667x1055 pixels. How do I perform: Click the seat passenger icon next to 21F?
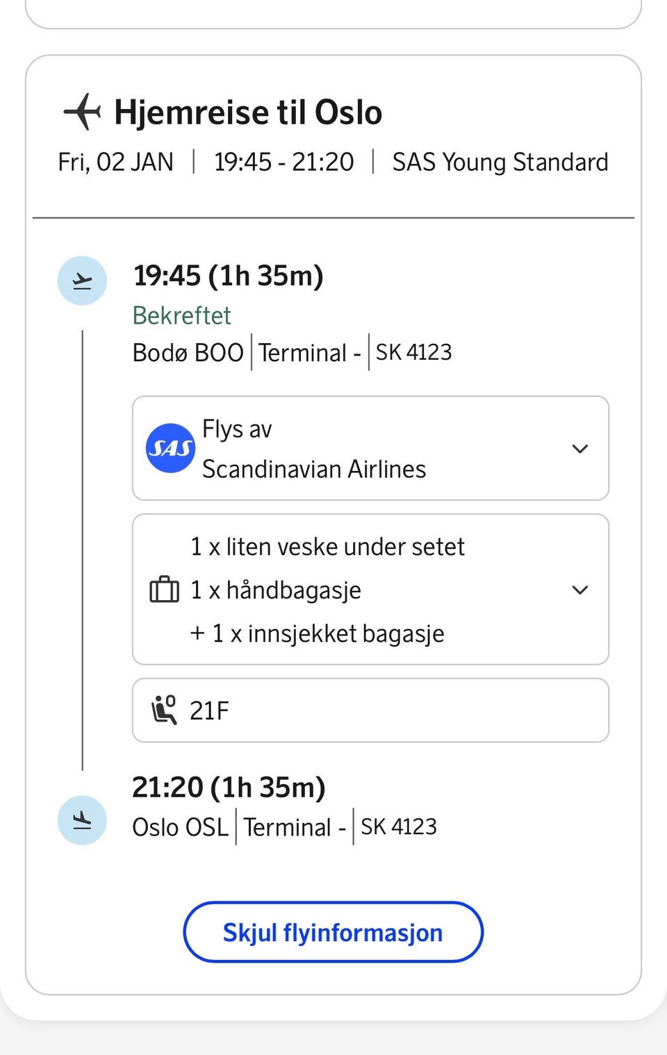pos(165,710)
